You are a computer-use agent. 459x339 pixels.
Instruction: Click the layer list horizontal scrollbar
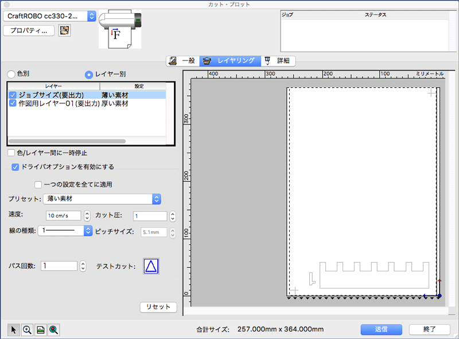67,142
